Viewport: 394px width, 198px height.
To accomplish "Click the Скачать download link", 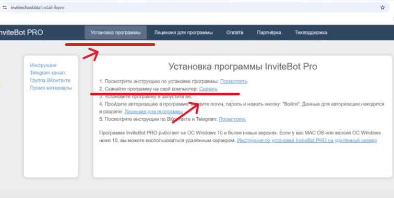I will 208,89.
